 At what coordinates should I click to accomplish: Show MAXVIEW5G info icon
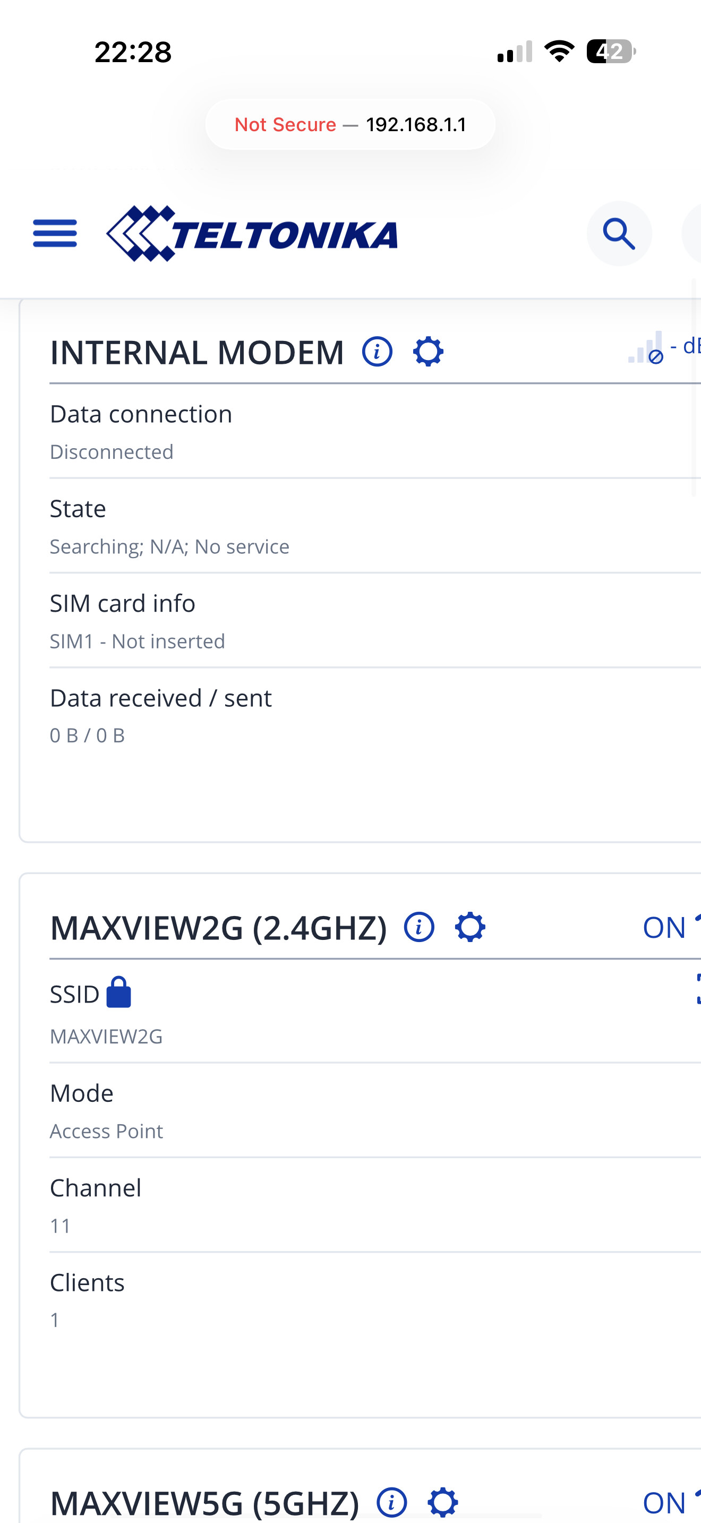click(x=392, y=1502)
